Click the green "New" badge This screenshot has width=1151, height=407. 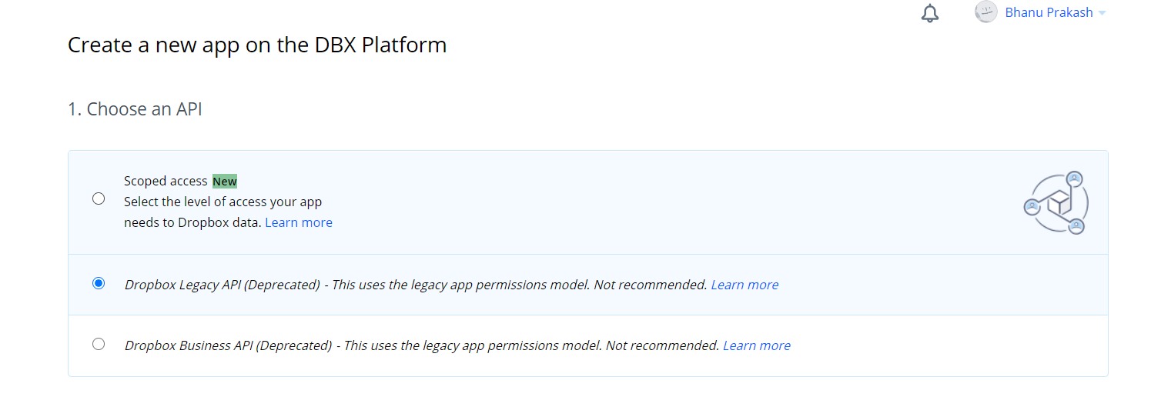[225, 182]
